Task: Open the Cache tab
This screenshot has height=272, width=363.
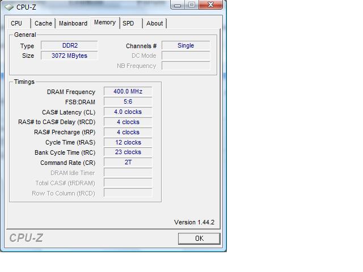Action: coord(43,23)
